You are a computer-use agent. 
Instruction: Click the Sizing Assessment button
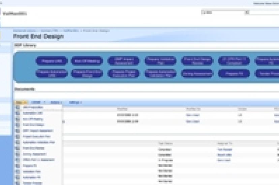(x=197, y=74)
